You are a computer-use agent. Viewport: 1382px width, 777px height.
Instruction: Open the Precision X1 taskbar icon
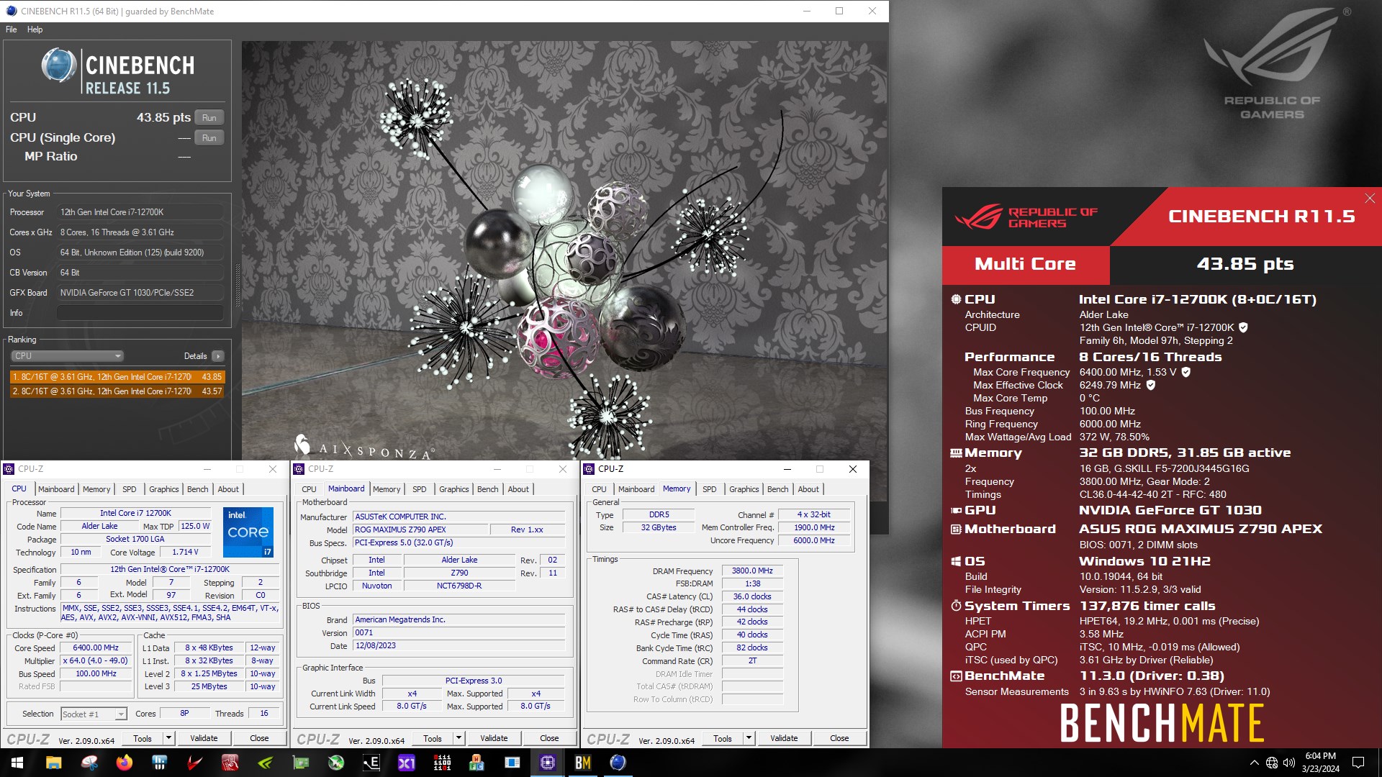pos(407,763)
